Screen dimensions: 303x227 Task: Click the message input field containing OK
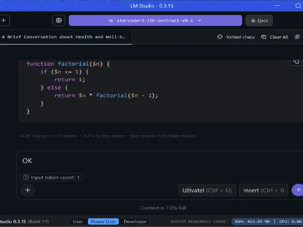point(161,160)
